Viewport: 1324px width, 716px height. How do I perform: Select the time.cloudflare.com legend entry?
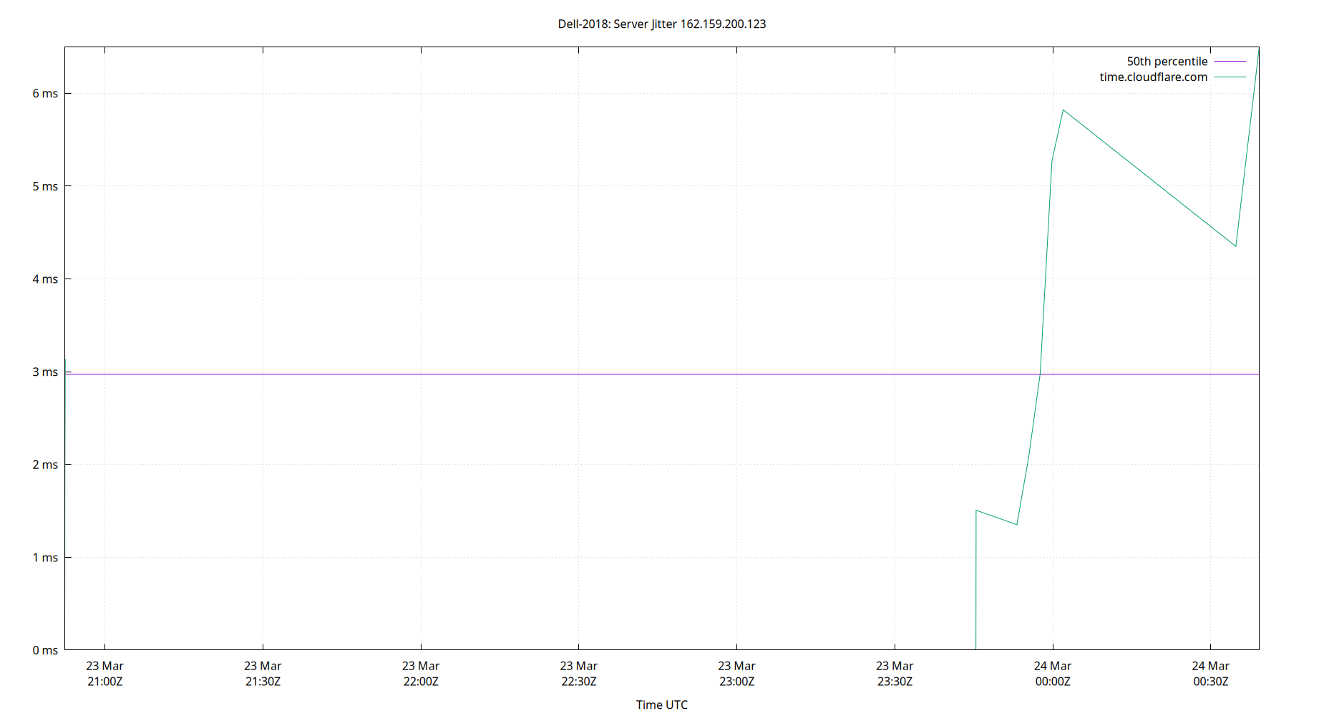1152,77
